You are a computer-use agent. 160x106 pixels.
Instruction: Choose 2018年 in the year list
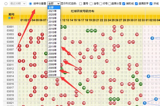coord(54,22)
